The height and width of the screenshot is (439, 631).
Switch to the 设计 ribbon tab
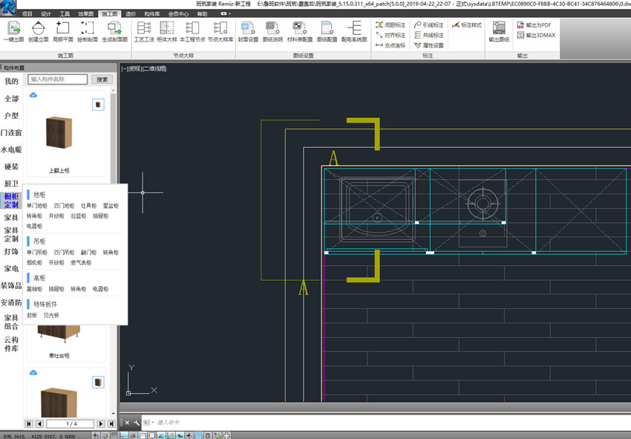[46, 13]
